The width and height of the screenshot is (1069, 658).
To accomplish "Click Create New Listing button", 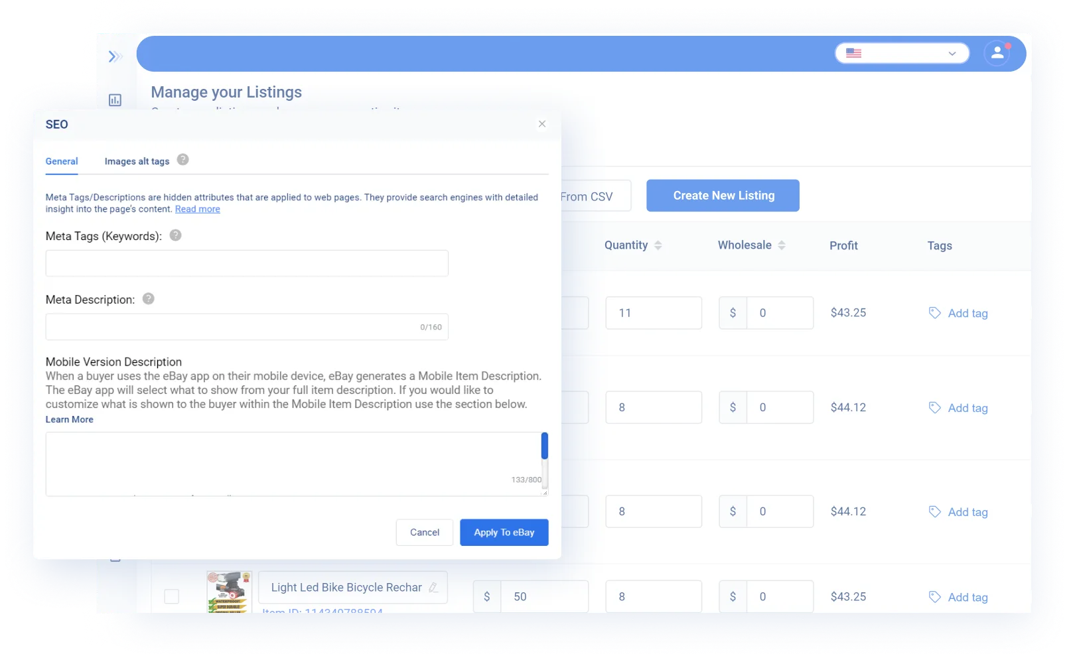I will pyautogui.click(x=723, y=196).
